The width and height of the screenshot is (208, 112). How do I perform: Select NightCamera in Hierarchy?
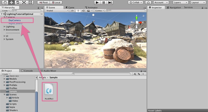click(15, 23)
